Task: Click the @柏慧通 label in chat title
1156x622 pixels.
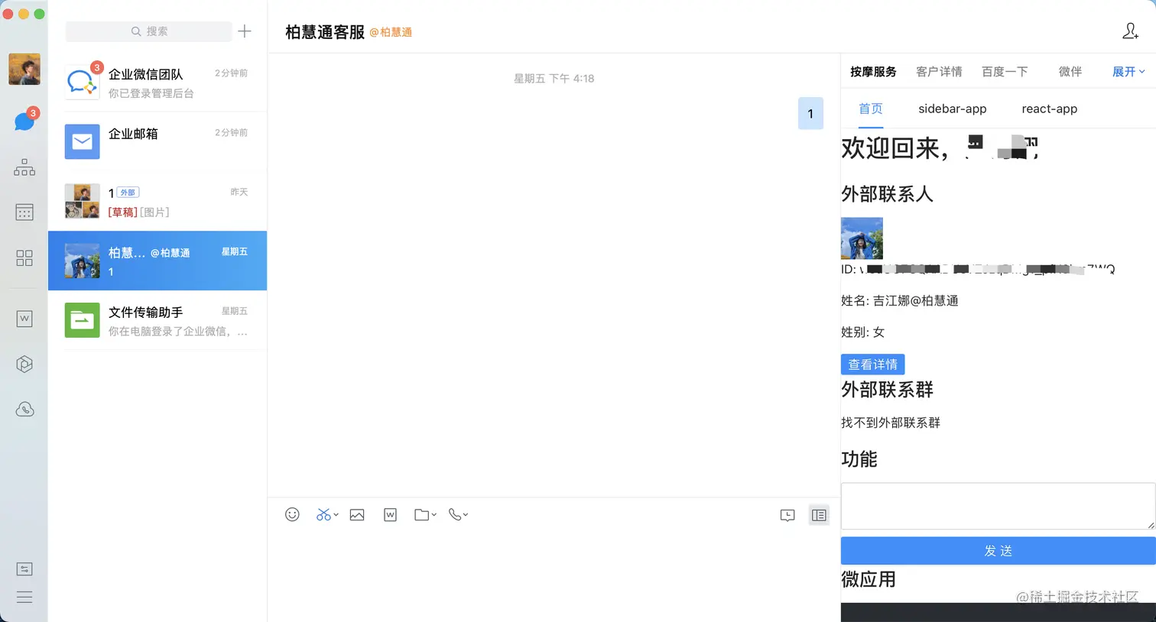Action: coord(391,32)
